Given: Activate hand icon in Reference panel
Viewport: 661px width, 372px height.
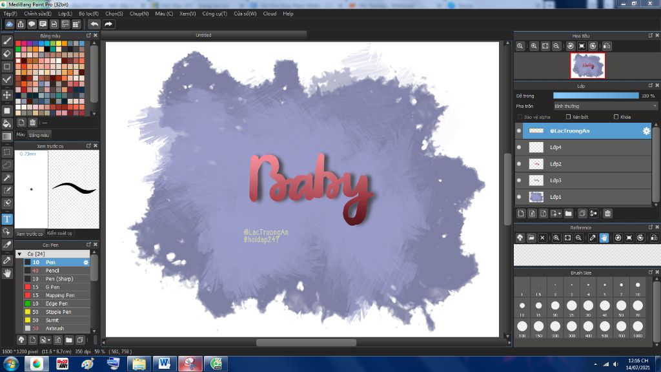Looking at the screenshot, I should coord(604,238).
